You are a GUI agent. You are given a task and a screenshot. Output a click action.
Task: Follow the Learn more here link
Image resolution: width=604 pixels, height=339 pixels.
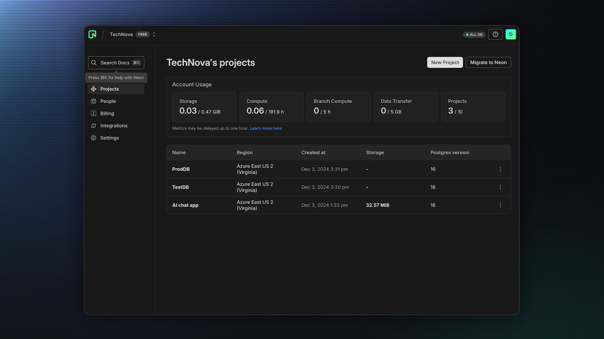pyautogui.click(x=266, y=128)
